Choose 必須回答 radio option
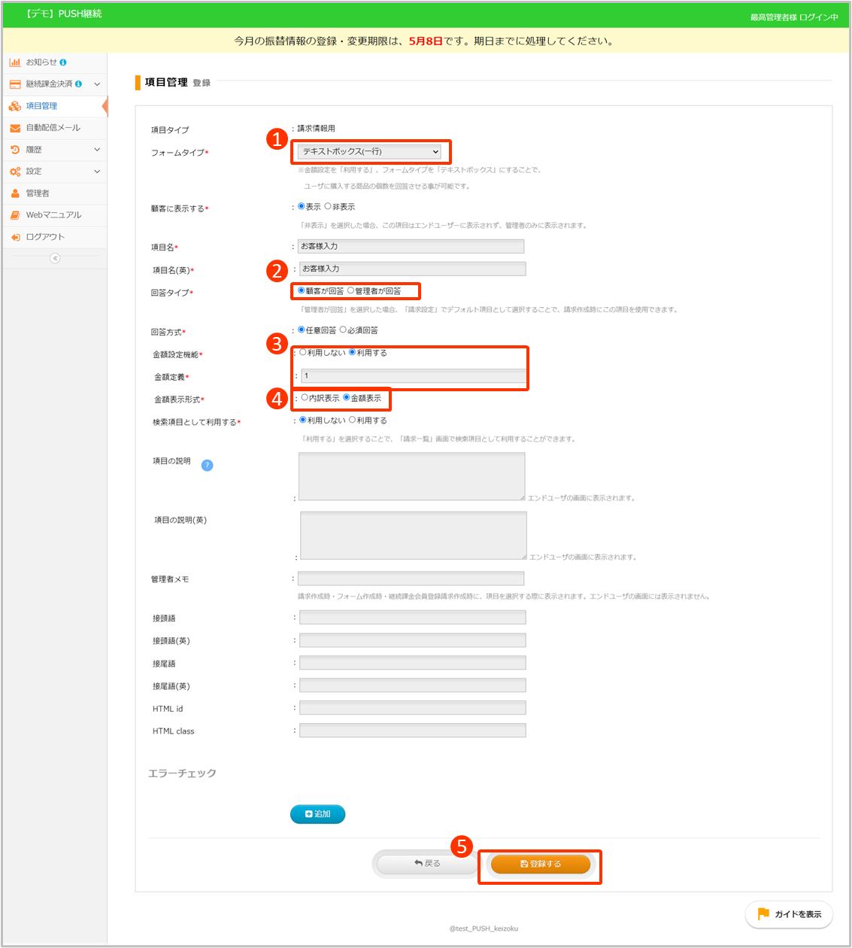Viewport: 852px width, 948px height. [x=344, y=330]
